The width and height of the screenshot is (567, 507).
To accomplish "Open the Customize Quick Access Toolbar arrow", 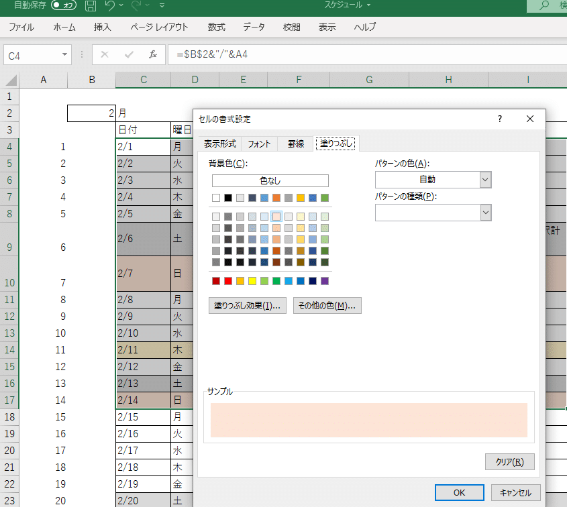I will point(162,5).
